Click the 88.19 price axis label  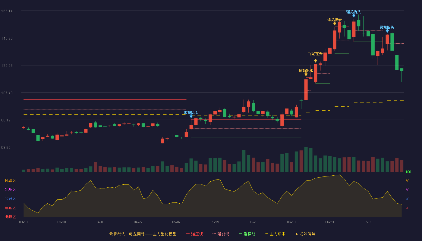pos(6,120)
